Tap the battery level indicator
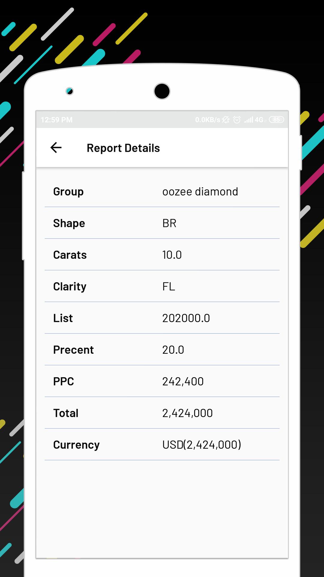This screenshot has height=577, width=324. tap(276, 120)
